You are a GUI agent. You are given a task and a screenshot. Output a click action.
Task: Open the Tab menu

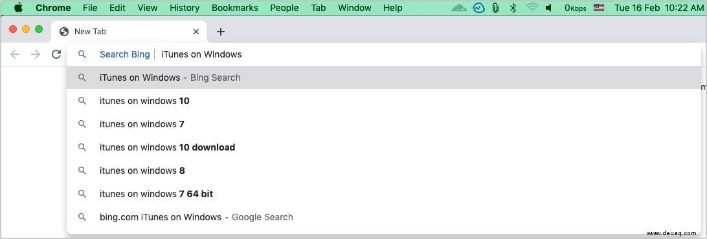[319, 8]
